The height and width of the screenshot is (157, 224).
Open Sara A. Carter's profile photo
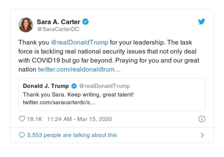[x=26, y=25]
